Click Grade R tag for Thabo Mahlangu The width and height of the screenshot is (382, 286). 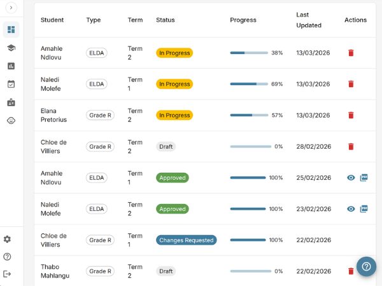point(100,271)
